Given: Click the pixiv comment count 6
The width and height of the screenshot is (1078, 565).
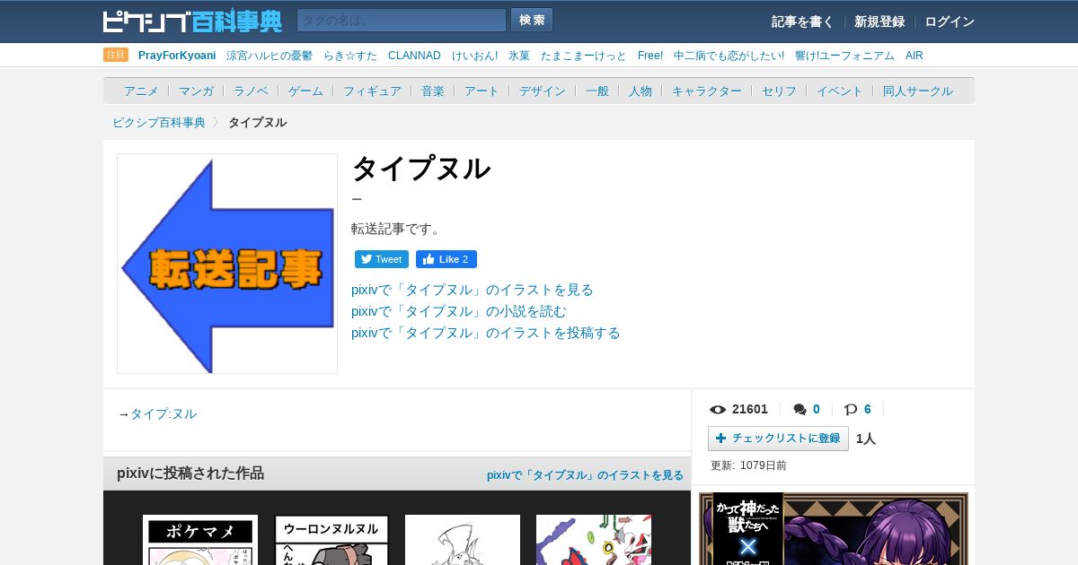Looking at the screenshot, I should 868,409.
